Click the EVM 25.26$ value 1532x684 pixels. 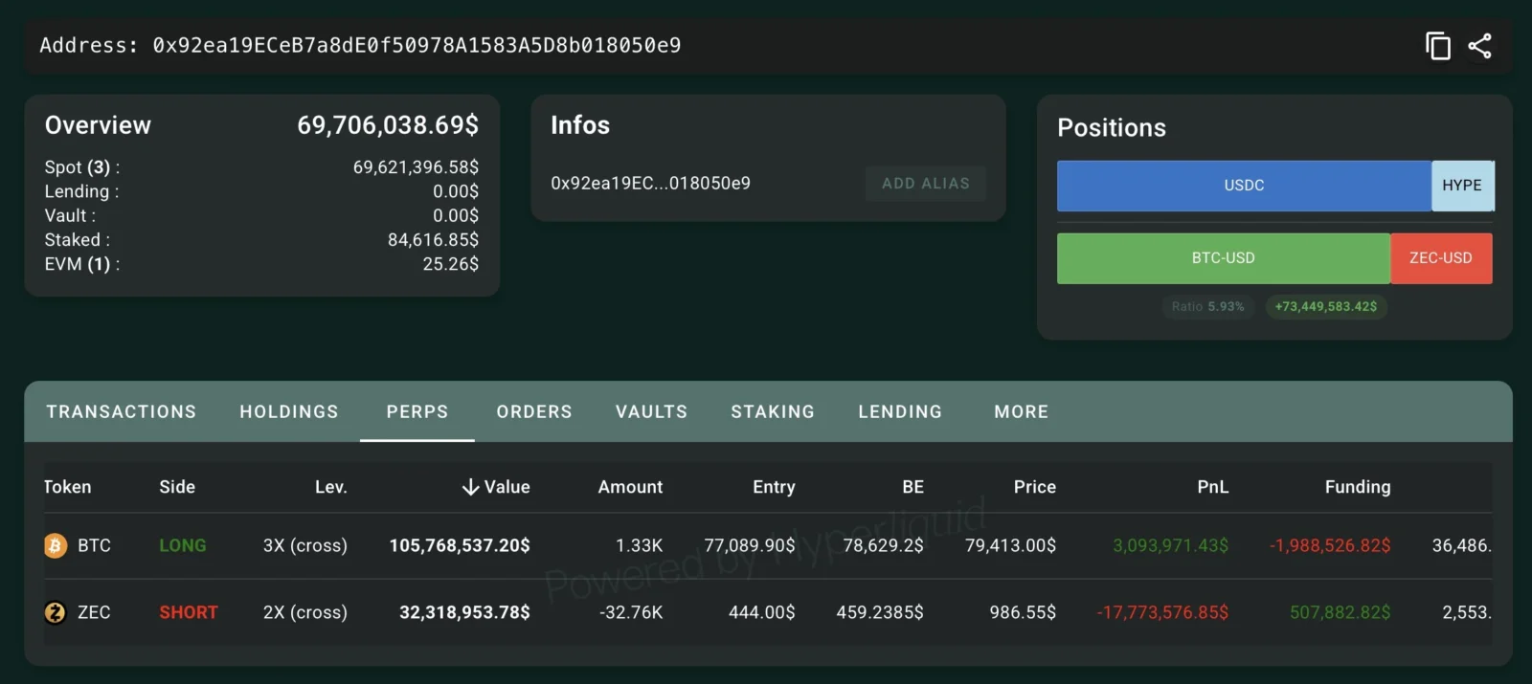click(x=450, y=264)
